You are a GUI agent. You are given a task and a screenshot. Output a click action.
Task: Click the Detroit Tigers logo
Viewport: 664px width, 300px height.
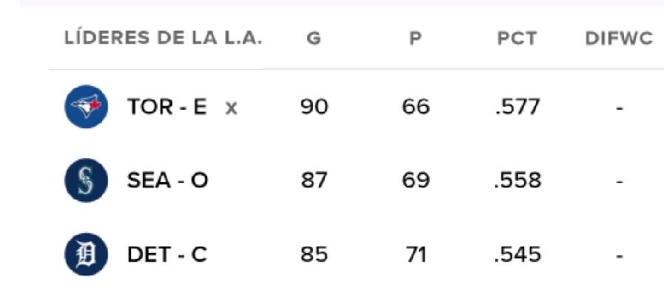[87, 255]
